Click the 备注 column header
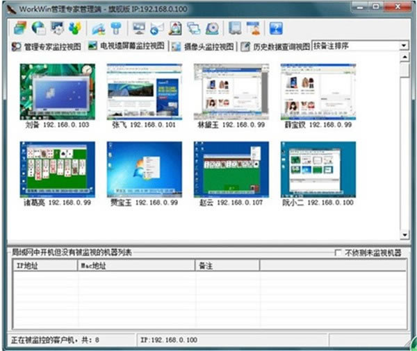The width and height of the screenshot is (417, 351). tap(227, 266)
